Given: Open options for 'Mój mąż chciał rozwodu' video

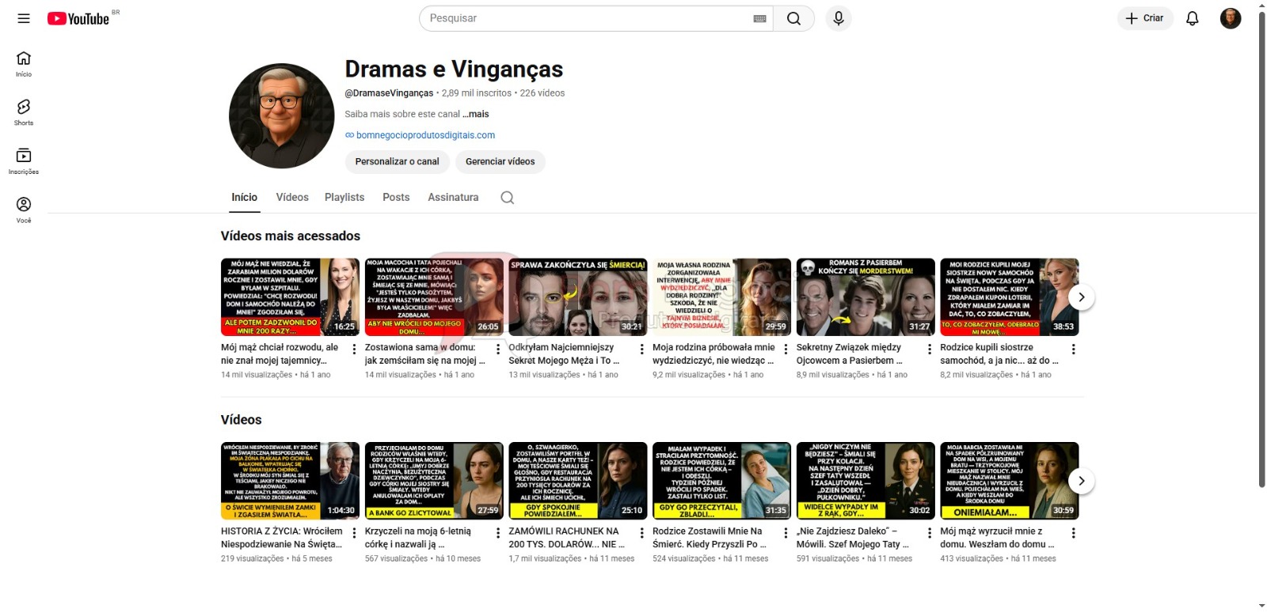Looking at the screenshot, I should [x=354, y=349].
